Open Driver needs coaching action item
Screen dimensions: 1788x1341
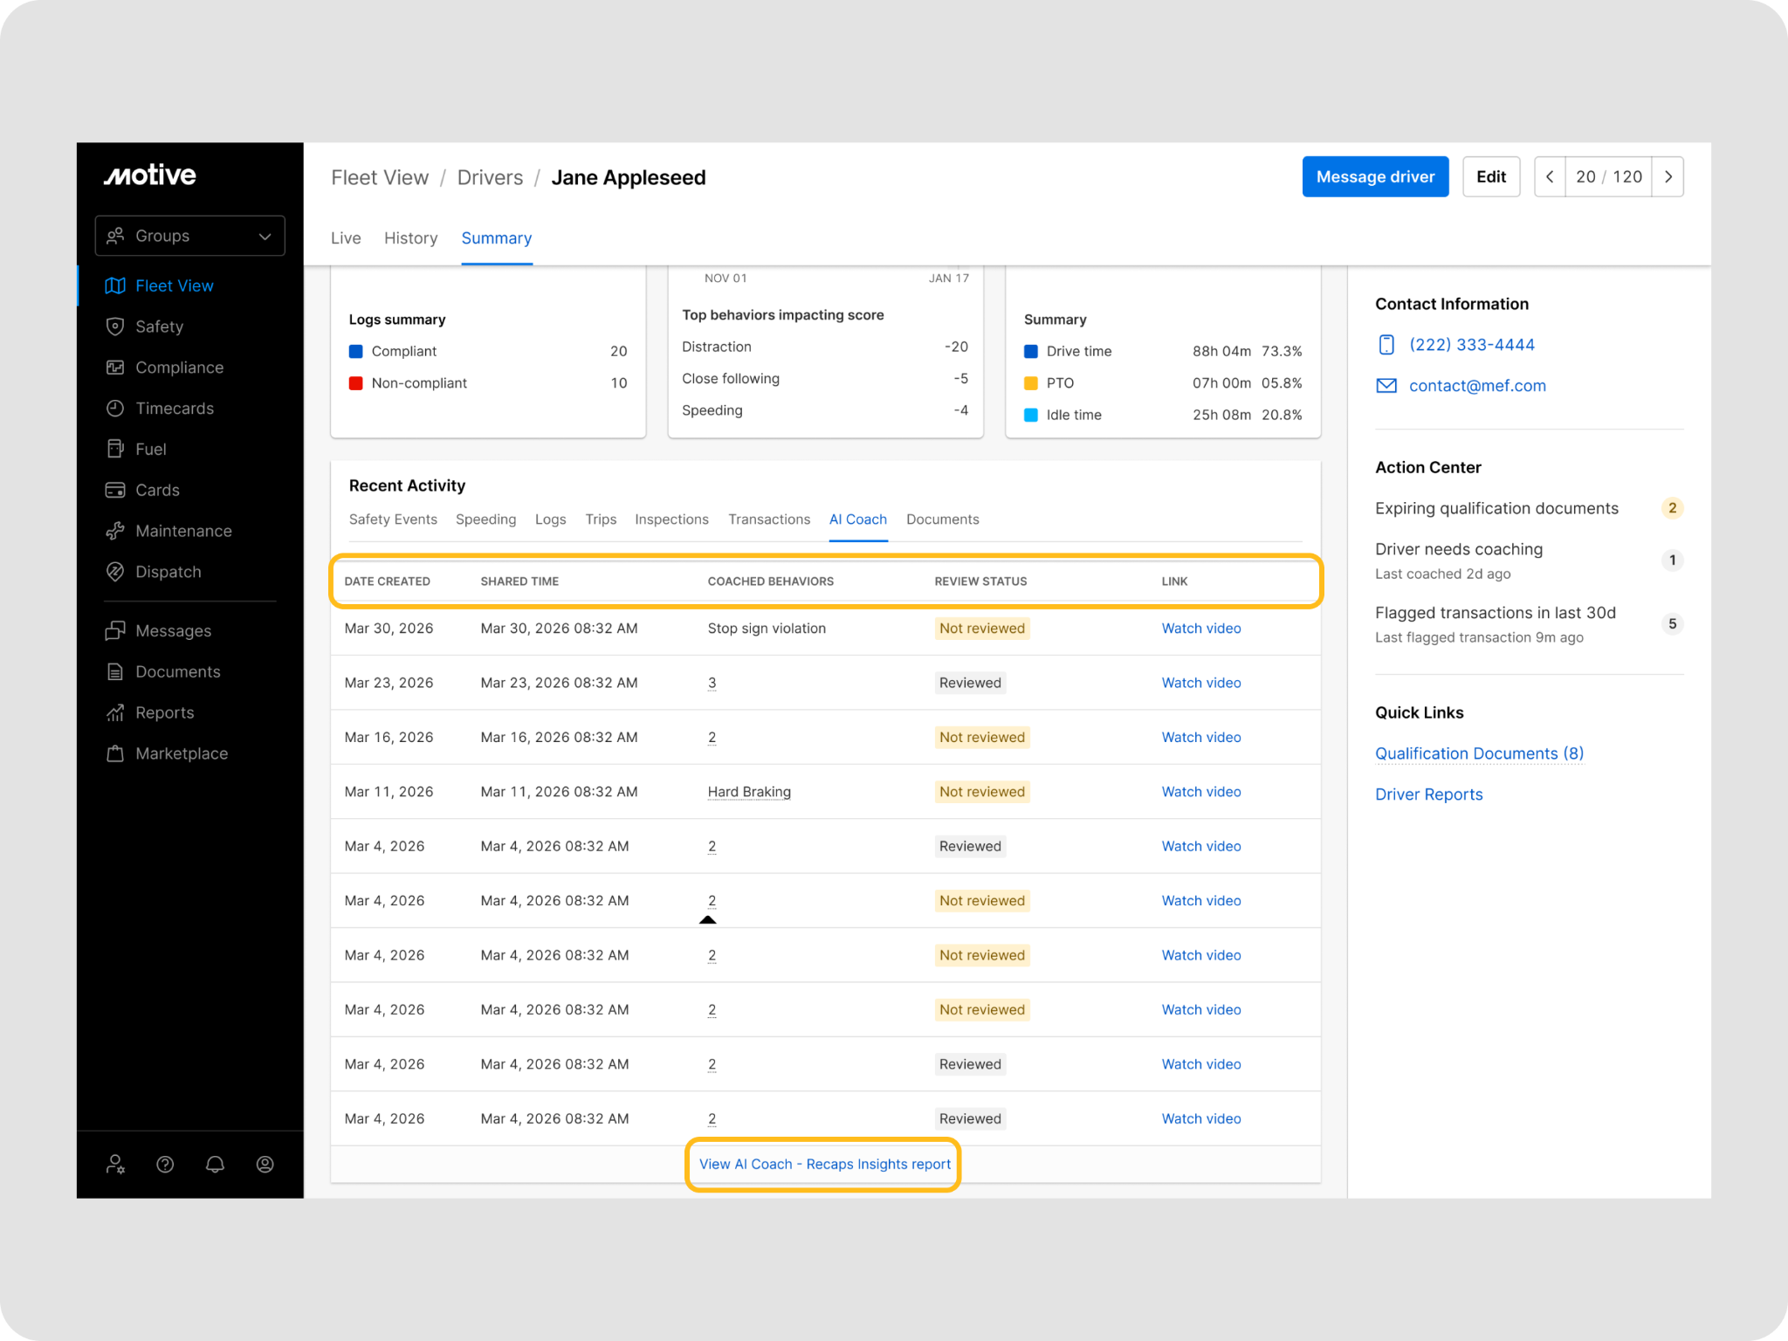pos(1529,560)
